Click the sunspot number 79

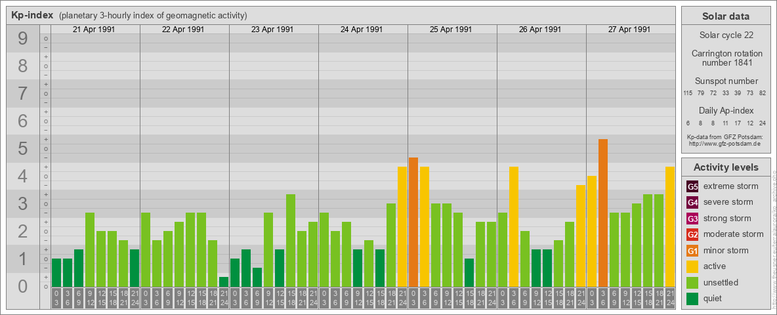[701, 93]
